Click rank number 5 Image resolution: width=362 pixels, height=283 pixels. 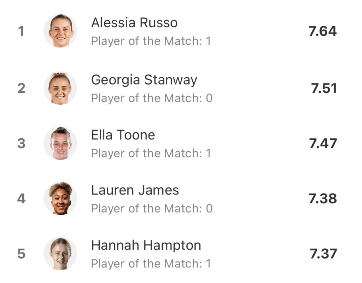21,253
